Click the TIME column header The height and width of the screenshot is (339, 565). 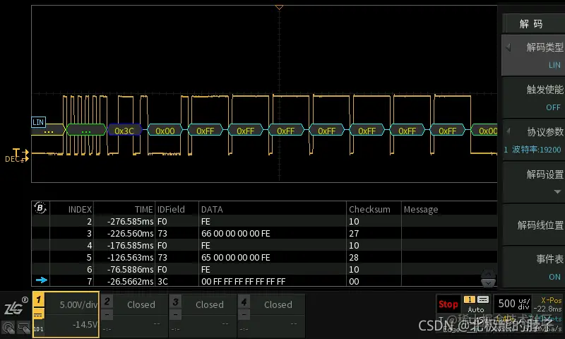[x=144, y=209]
